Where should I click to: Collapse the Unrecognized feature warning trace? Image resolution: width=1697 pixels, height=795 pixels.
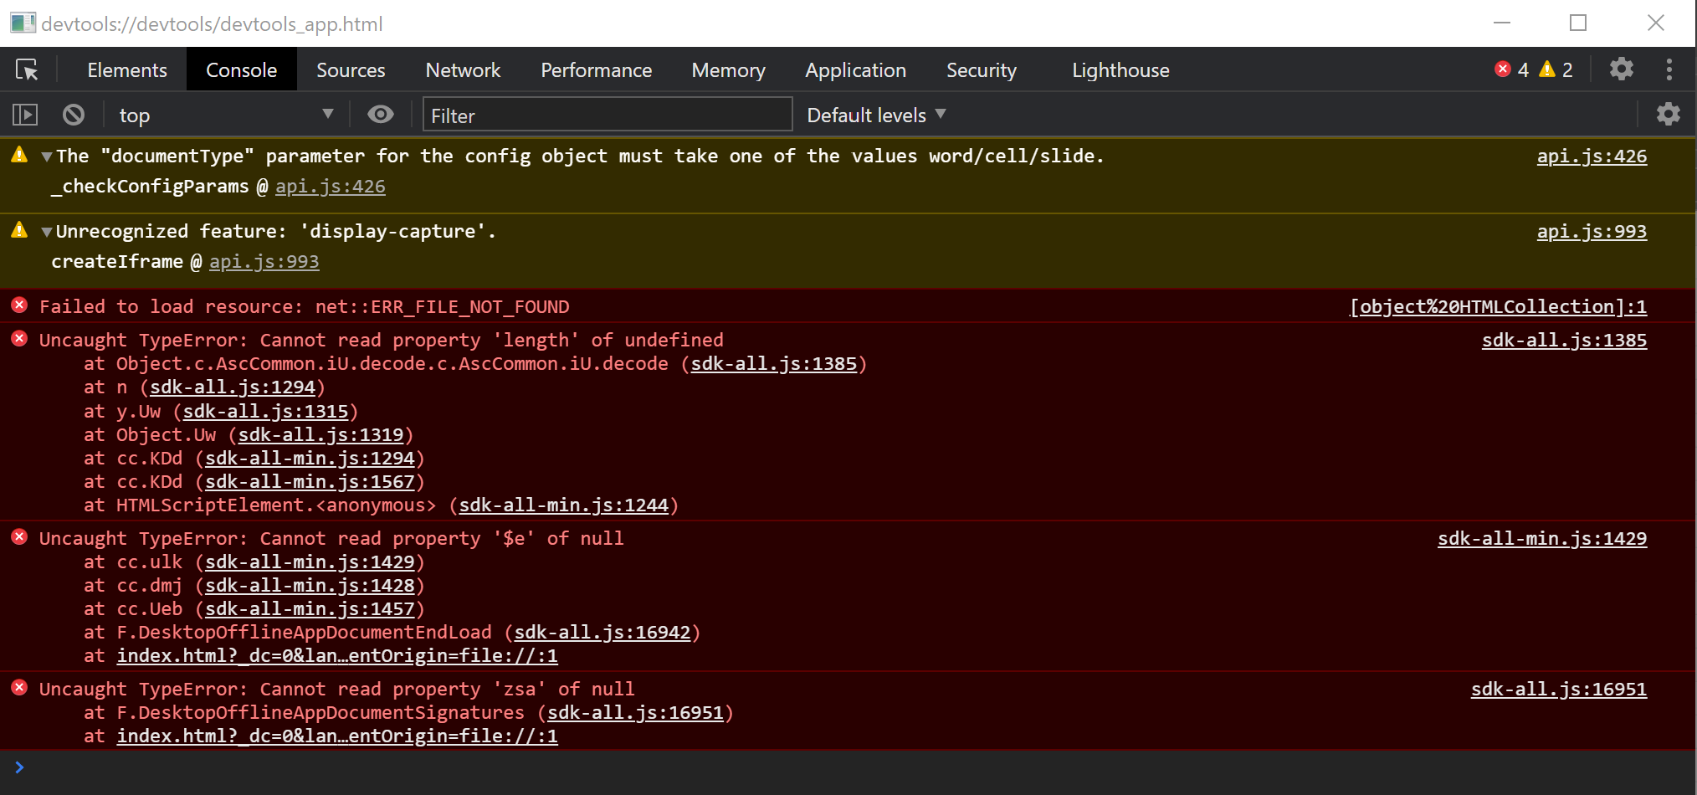(47, 232)
